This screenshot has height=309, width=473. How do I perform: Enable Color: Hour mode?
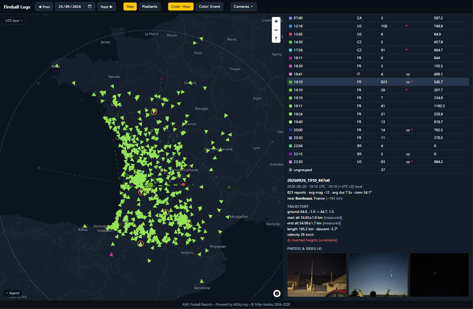pyautogui.click(x=181, y=7)
